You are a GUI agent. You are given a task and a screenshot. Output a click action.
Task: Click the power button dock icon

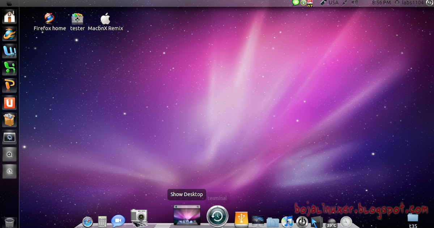302,222
